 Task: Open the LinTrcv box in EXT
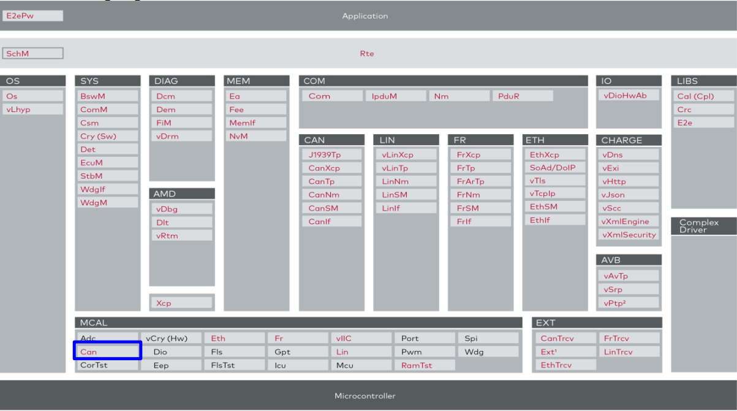pos(630,352)
